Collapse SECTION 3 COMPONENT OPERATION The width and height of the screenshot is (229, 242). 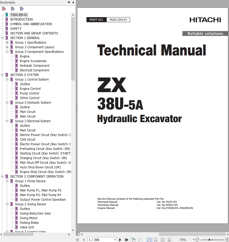coord(2,176)
